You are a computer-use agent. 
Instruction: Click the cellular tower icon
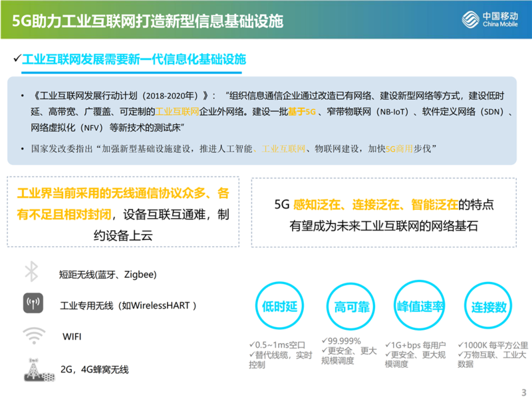coord(33,369)
